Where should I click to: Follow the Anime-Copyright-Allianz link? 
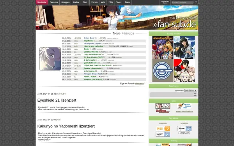pyautogui.click(x=184, y=111)
